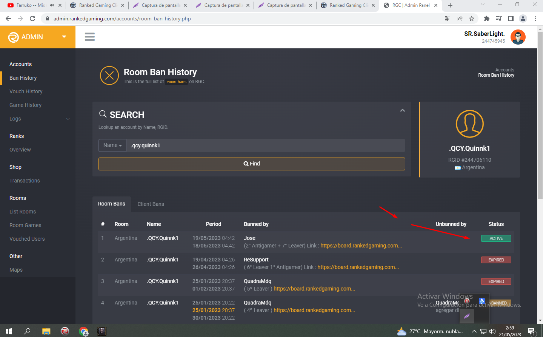Image resolution: width=543 pixels, height=337 pixels.
Task: Open Vouched Users in sidebar
Action: [27, 239]
